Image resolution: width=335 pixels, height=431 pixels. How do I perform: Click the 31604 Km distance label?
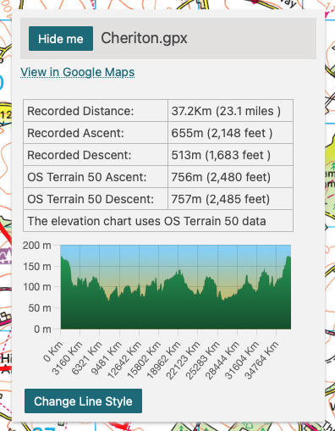pyautogui.click(x=242, y=360)
